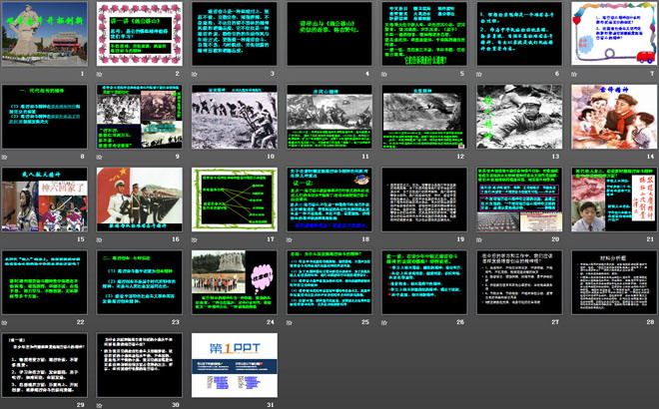Viewport: 659px width, 409px height.
Task: Select slide 10 with marching soldiers photo
Action: coord(235,117)
